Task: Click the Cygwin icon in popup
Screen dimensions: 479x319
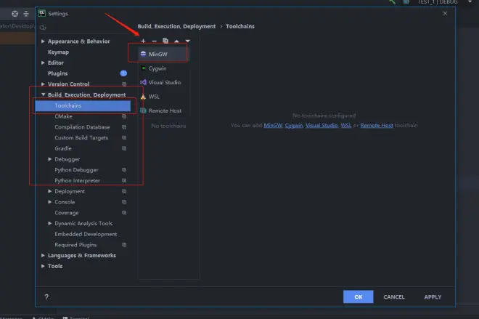Action: click(x=143, y=68)
